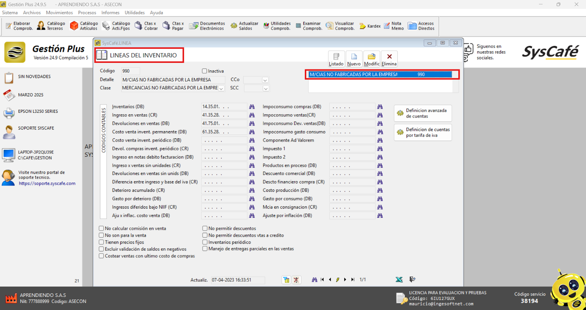Click the Código input field
Image resolution: width=586 pixels, height=310 pixels.
[130, 71]
